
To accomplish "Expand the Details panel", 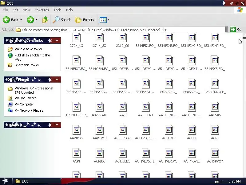I will pos(57,125).
